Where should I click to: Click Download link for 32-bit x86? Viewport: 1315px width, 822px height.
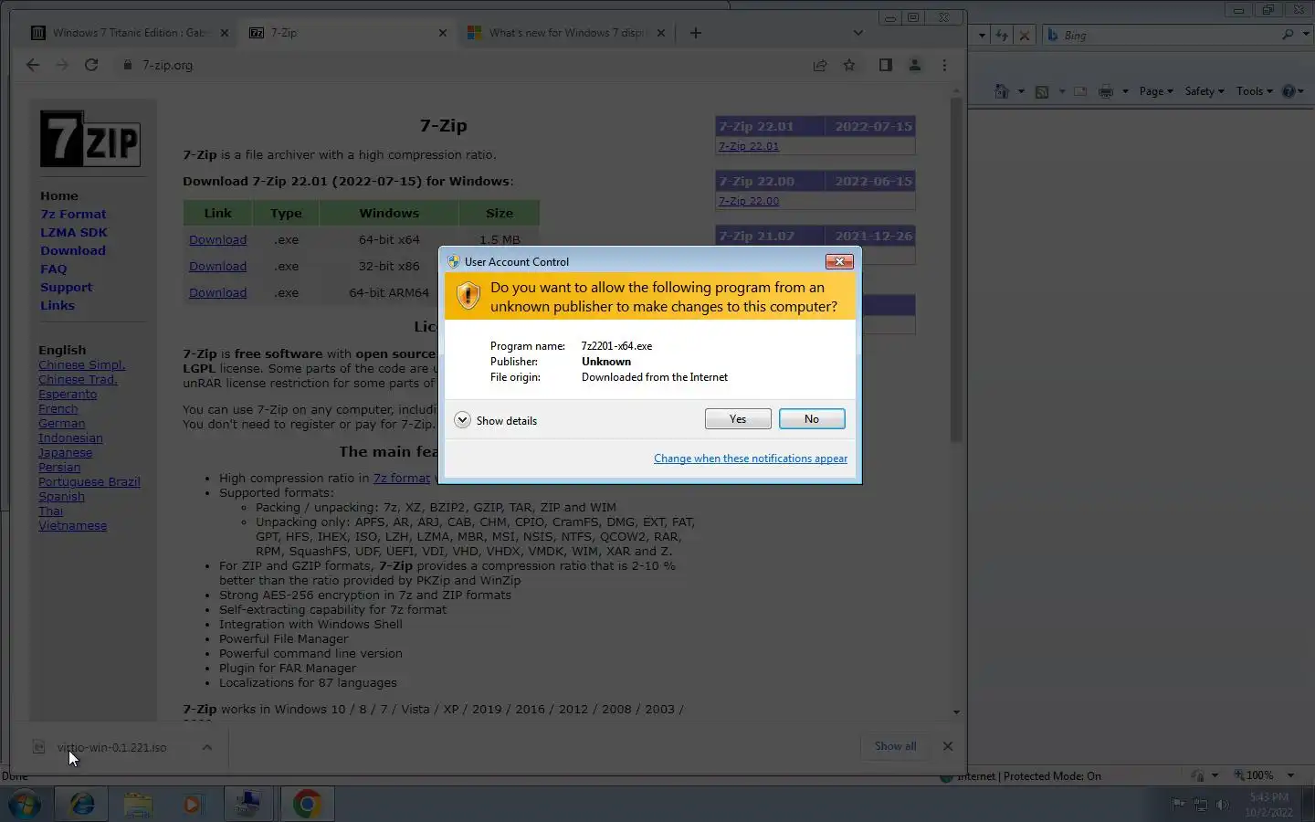tap(217, 267)
